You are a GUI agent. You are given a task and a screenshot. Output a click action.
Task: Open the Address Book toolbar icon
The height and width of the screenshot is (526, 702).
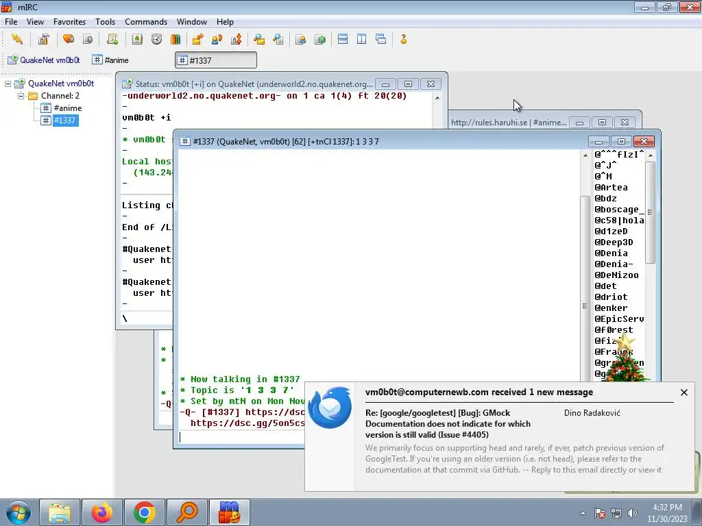coord(137,39)
